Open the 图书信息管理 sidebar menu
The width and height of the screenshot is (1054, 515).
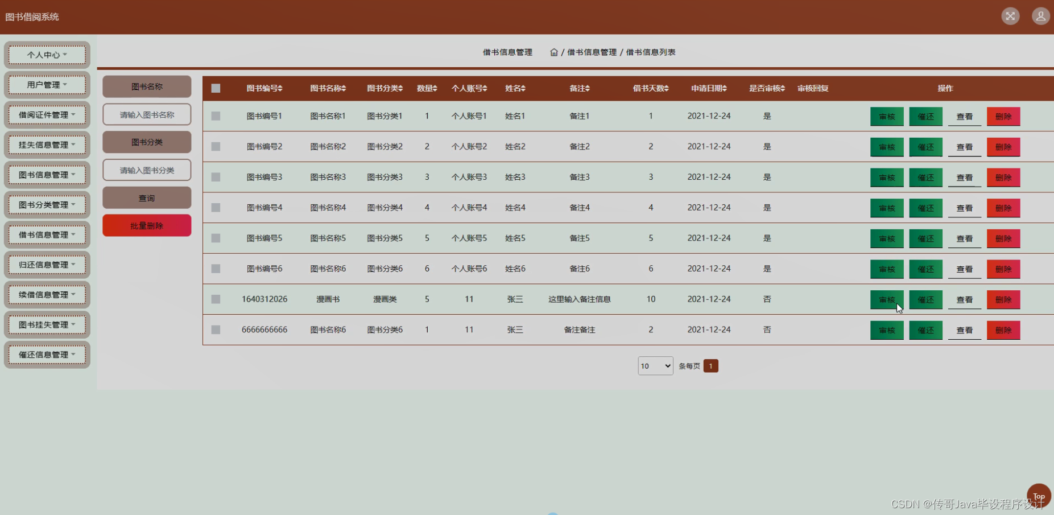coord(47,174)
